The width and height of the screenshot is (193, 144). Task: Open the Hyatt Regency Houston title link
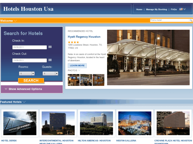click(x=84, y=37)
